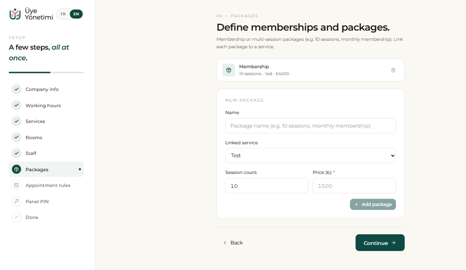Click the Done step check icon
Screen dimensions: 466x270
pos(16,217)
